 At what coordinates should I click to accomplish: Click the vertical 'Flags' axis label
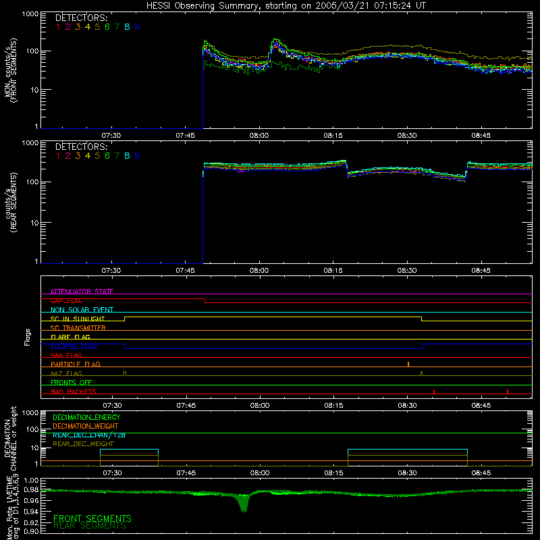27,337
